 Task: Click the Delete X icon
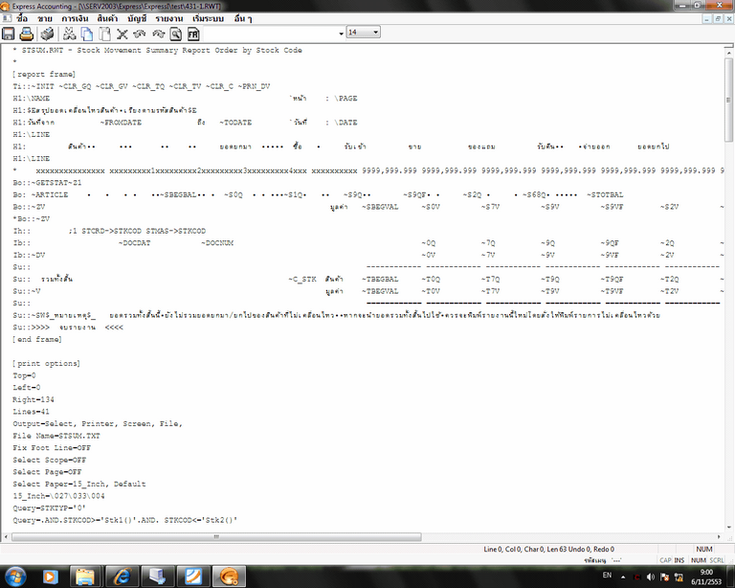(122, 34)
